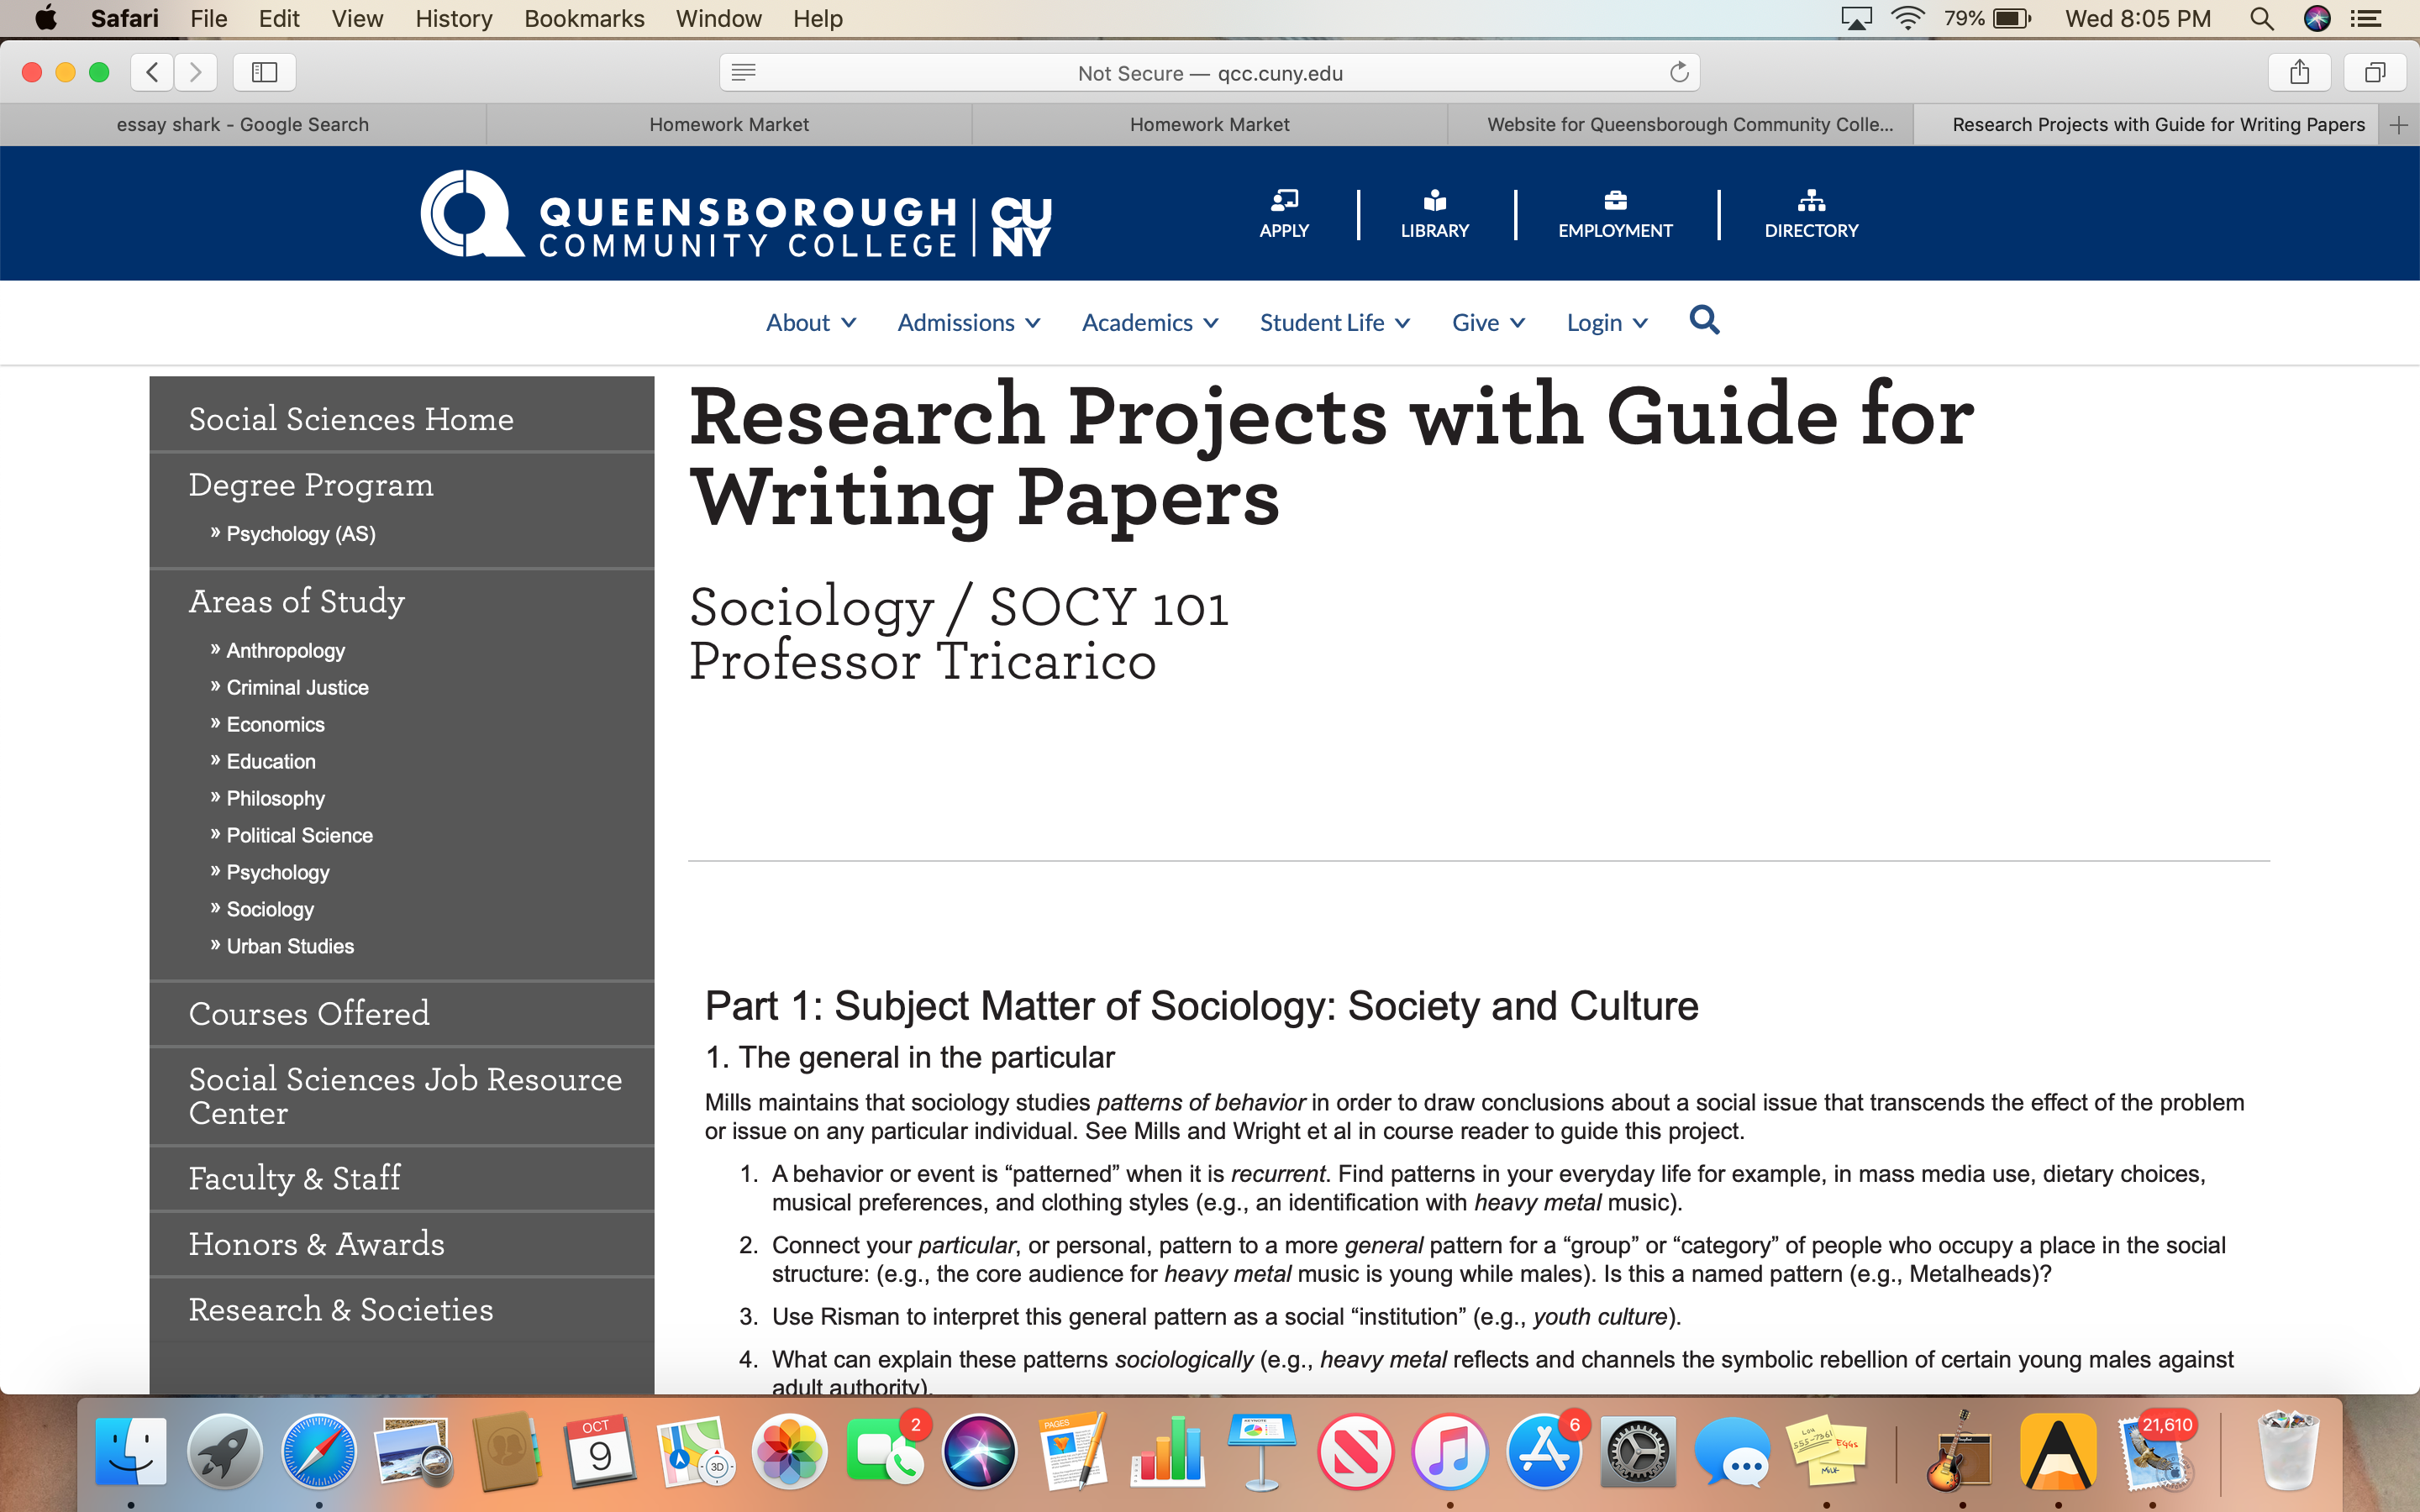Screen dimensions: 2420x1512
Task: Open the Sociology sidebar link
Action: [270, 909]
